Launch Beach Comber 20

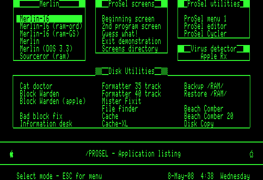[x=209, y=116]
